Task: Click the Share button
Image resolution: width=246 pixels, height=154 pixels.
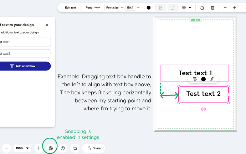Action: point(94,148)
